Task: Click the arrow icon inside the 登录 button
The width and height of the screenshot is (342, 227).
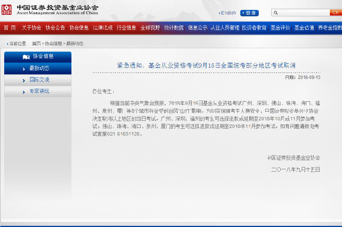Action: click(244, 13)
